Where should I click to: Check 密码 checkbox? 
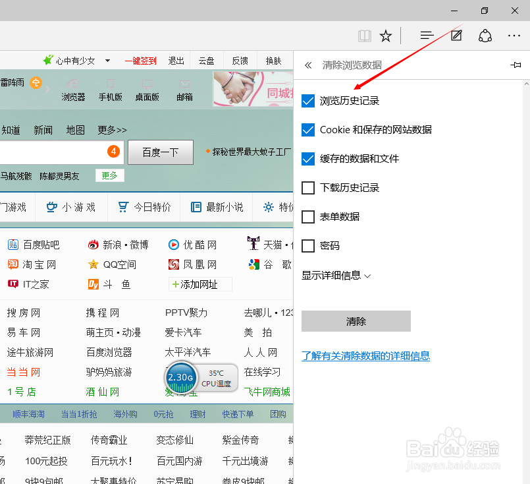pos(308,246)
